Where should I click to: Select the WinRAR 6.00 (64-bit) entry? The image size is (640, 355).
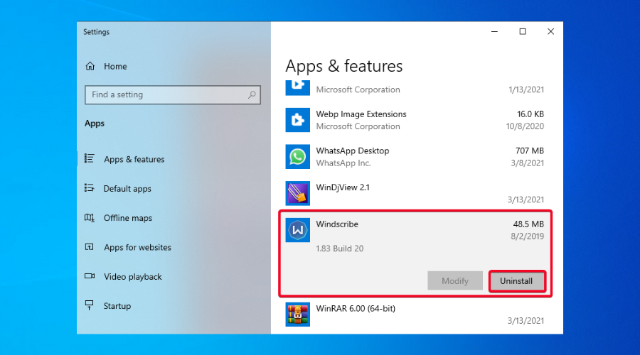(415, 315)
